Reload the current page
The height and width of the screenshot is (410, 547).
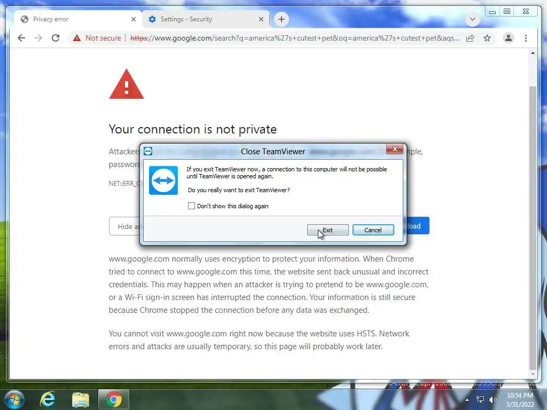pos(56,38)
